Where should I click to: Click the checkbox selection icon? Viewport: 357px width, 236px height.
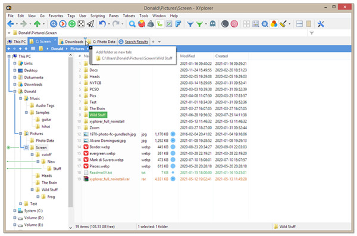tap(169, 24)
